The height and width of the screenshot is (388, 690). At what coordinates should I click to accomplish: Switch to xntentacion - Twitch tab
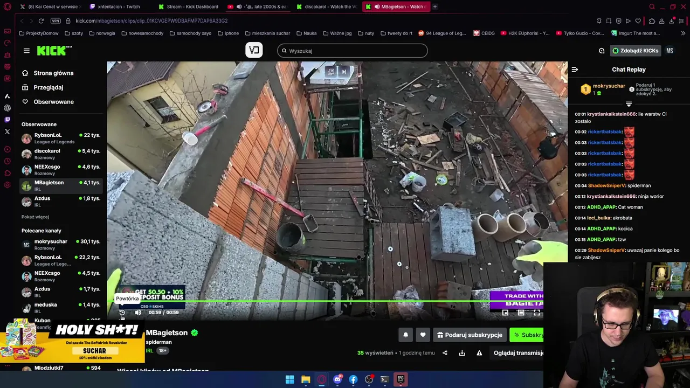click(119, 6)
